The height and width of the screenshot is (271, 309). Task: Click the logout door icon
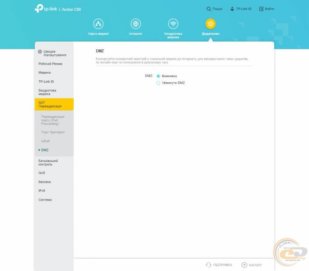261,9
